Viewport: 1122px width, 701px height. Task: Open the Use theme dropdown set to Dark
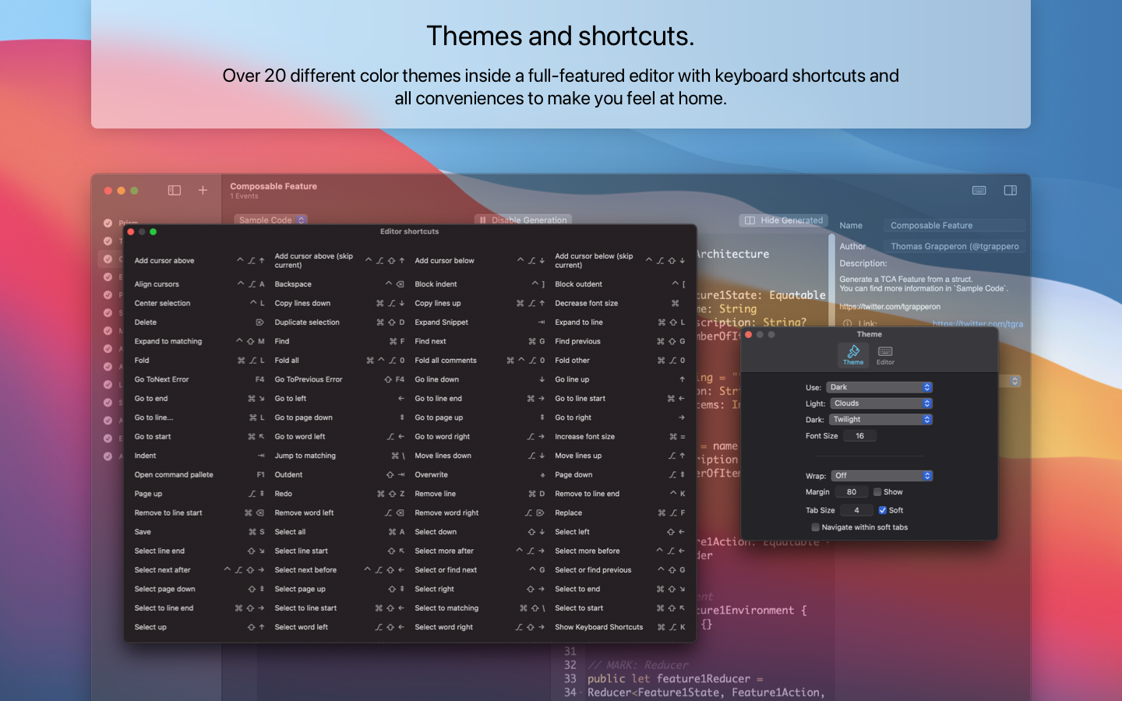pos(879,386)
